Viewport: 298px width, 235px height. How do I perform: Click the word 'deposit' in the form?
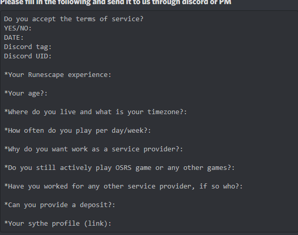(94, 205)
